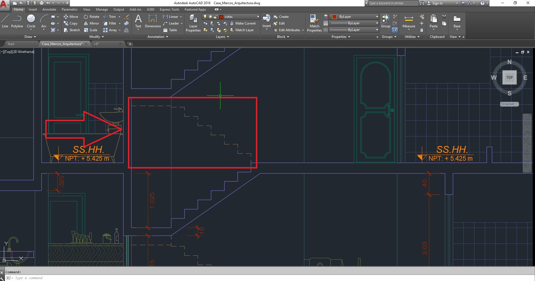Open the Express Tools tab

pyautogui.click(x=169, y=9)
